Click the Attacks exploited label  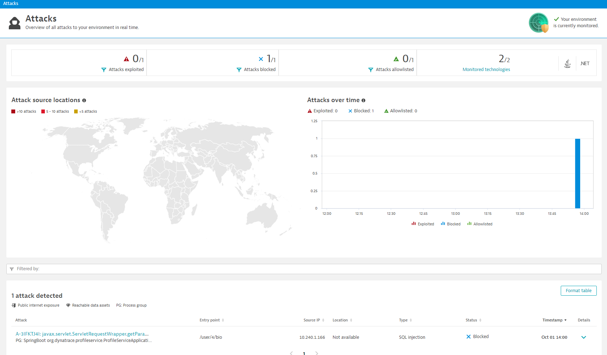tap(126, 70)
